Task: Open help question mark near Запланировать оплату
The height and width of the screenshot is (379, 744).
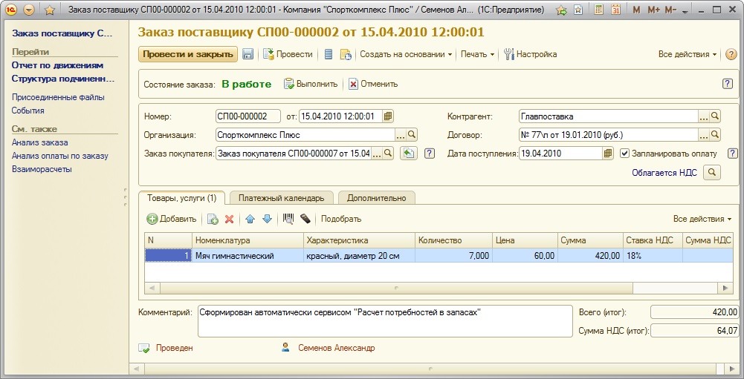Action: click(x=733, y=153)
